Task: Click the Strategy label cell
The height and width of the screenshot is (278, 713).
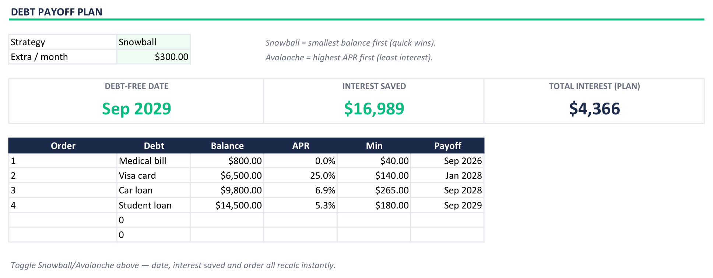Action: click(63, 42)
